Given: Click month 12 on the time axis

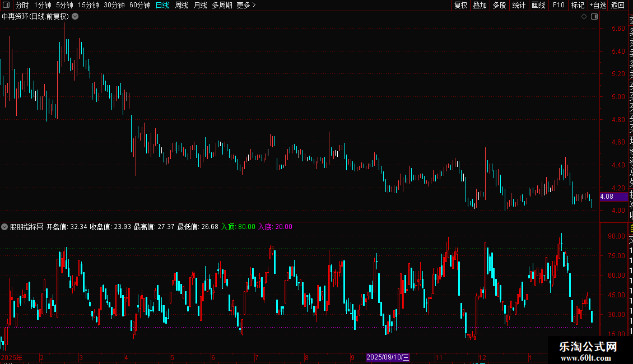Looking at the screenshot, I should [x=482, y=357].
